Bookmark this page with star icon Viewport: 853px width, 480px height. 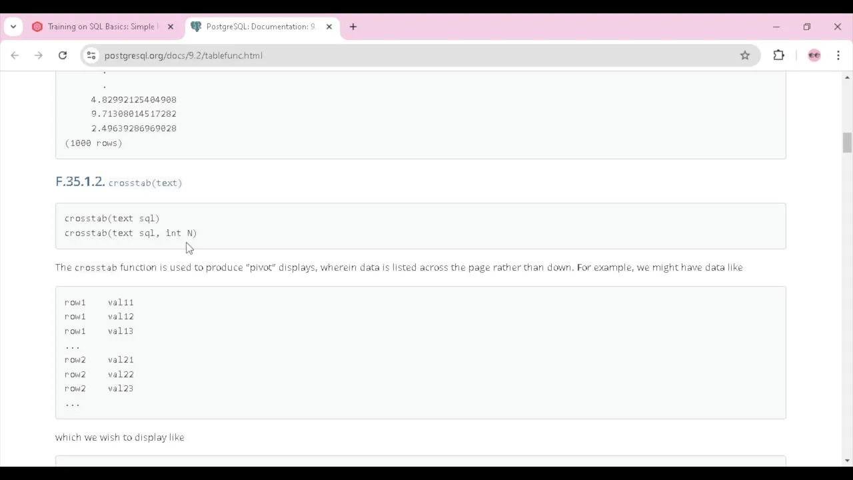tap(745, 55)
